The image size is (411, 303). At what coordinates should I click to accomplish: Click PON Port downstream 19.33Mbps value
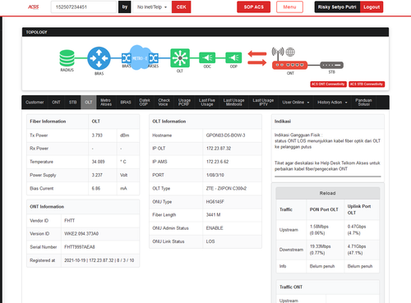pyautogui.click(x=321, y=246)
